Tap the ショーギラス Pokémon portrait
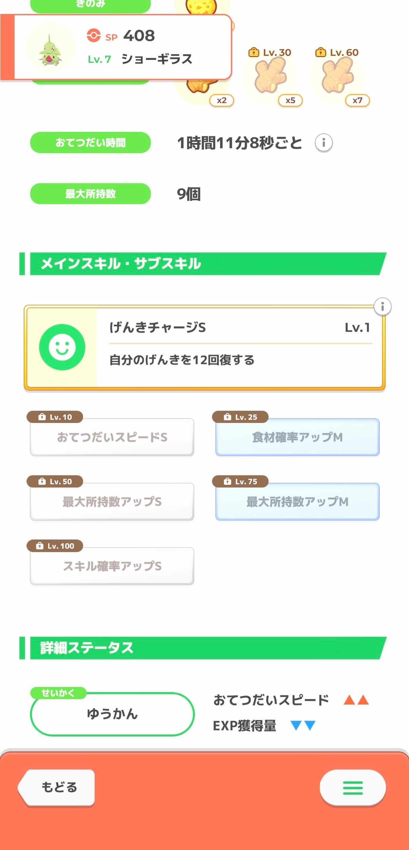409x850 pixels. [51, 48]
